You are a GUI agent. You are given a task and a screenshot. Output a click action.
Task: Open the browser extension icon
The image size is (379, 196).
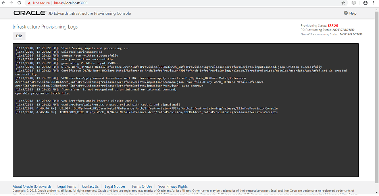pos(354,3)
